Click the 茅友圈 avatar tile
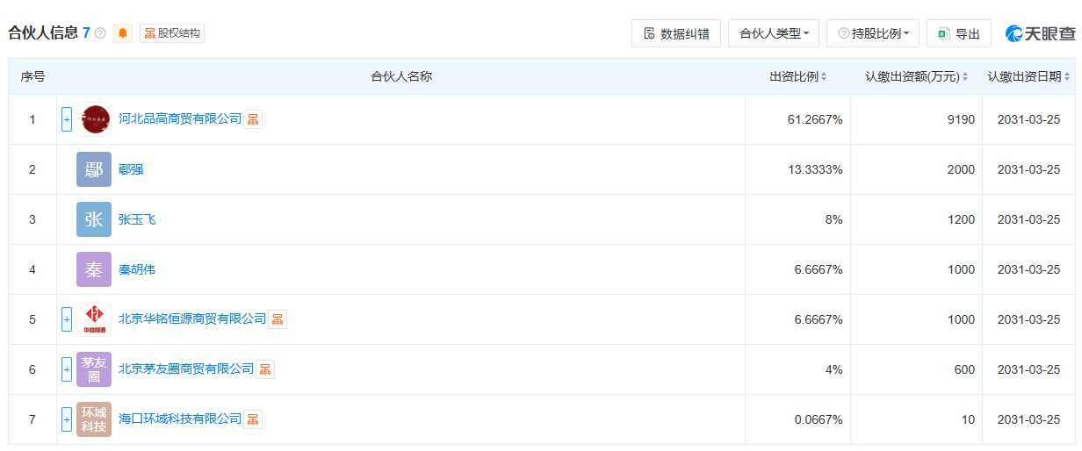1082x451 pixels. 94,369
